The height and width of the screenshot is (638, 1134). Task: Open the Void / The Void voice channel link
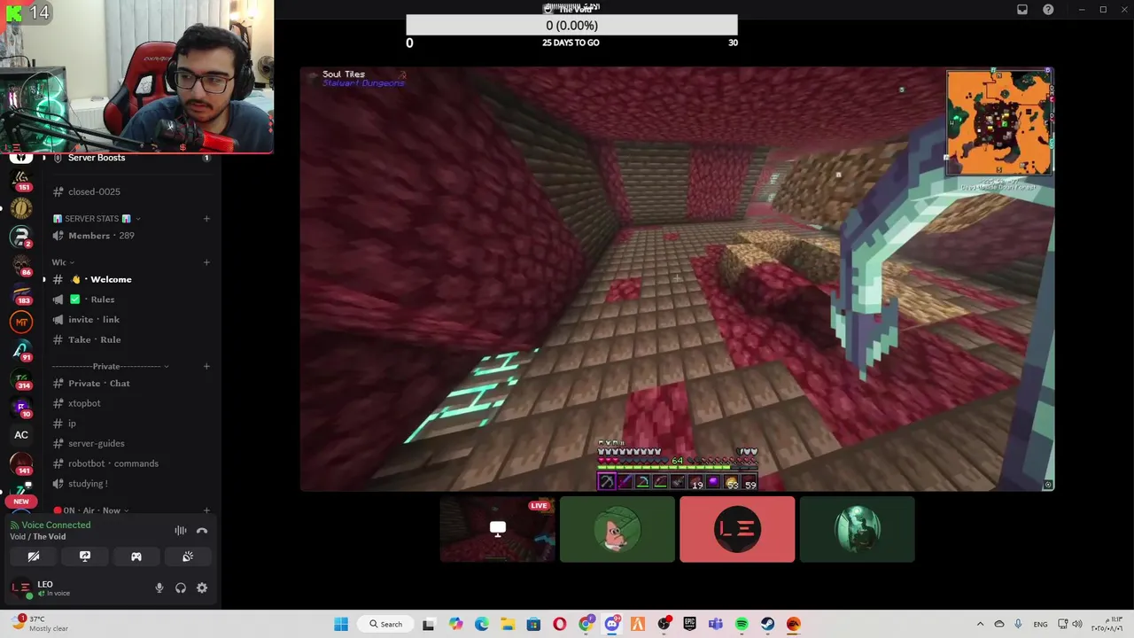(37, 537)
